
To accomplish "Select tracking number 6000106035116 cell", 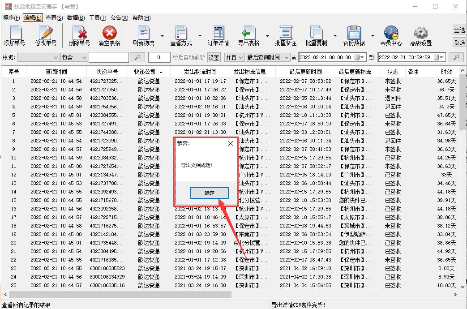I will pyautogui.click(x=107, y=285).
